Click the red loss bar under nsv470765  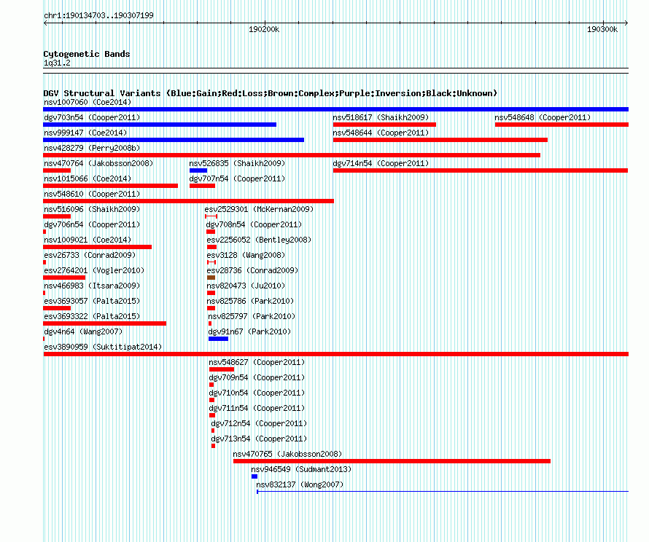pyautogui.click(x=392, y=461)
